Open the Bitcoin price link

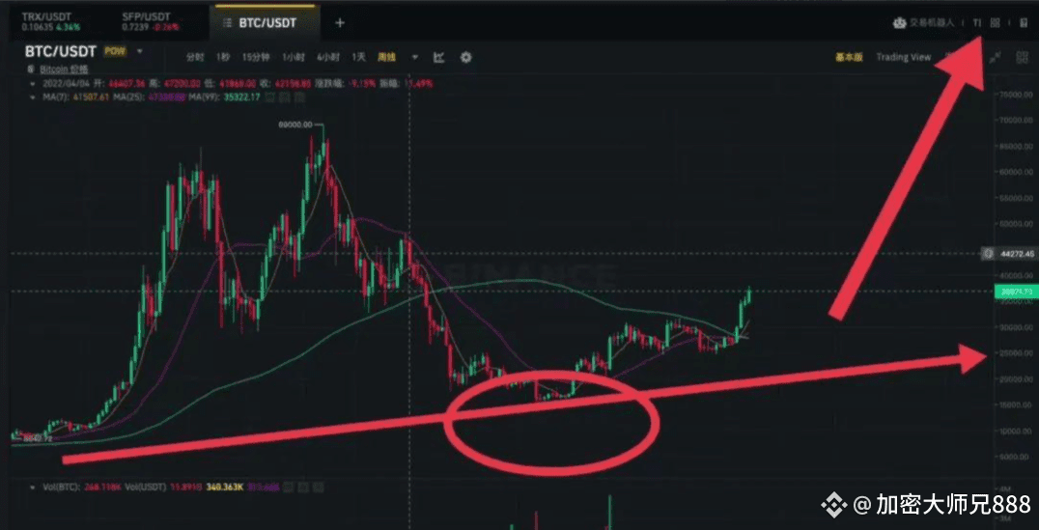click(x=64, y=69)
